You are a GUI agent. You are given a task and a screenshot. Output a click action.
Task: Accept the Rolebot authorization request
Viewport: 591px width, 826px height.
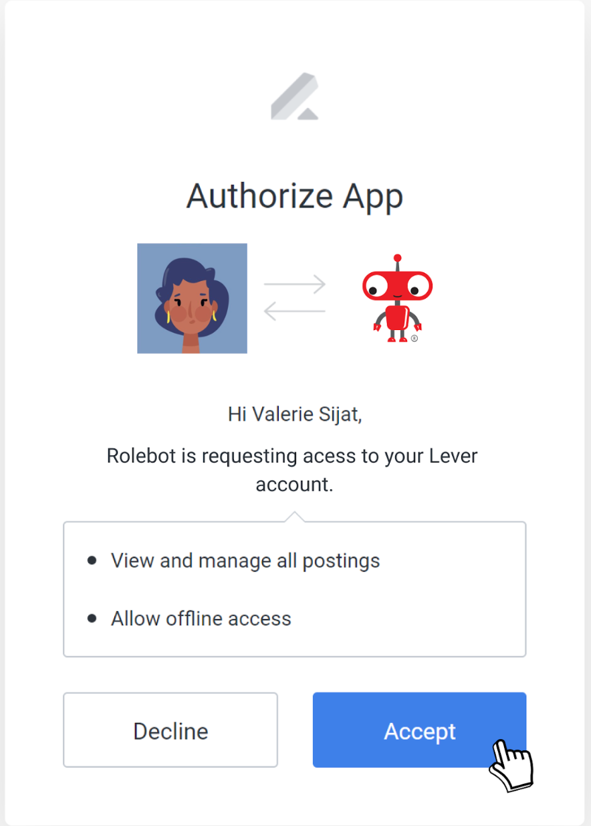click(419, 730)
